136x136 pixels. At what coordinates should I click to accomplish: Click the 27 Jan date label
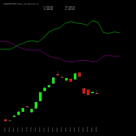[57, 129]
